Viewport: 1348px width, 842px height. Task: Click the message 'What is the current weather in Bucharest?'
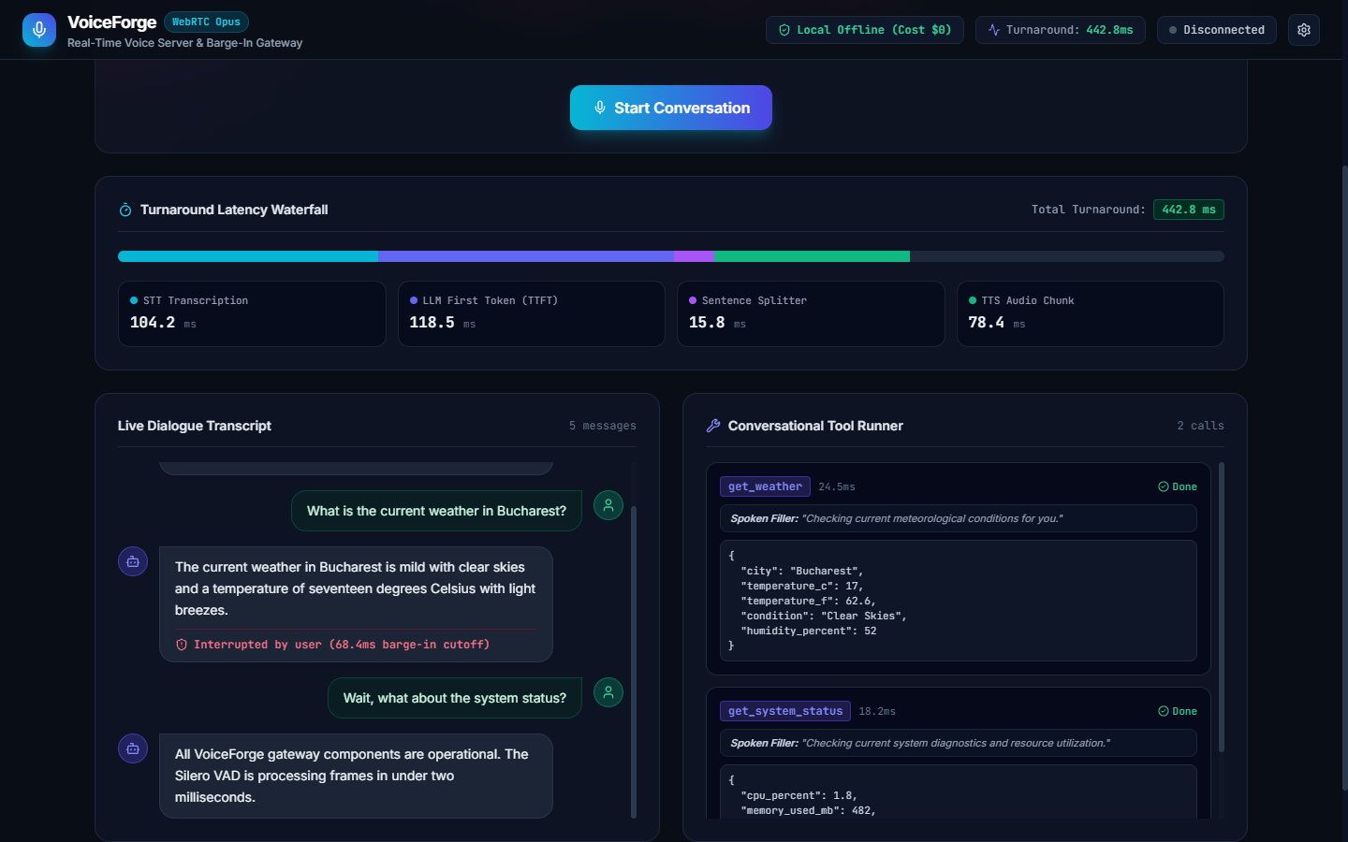[x=436, y=511]
